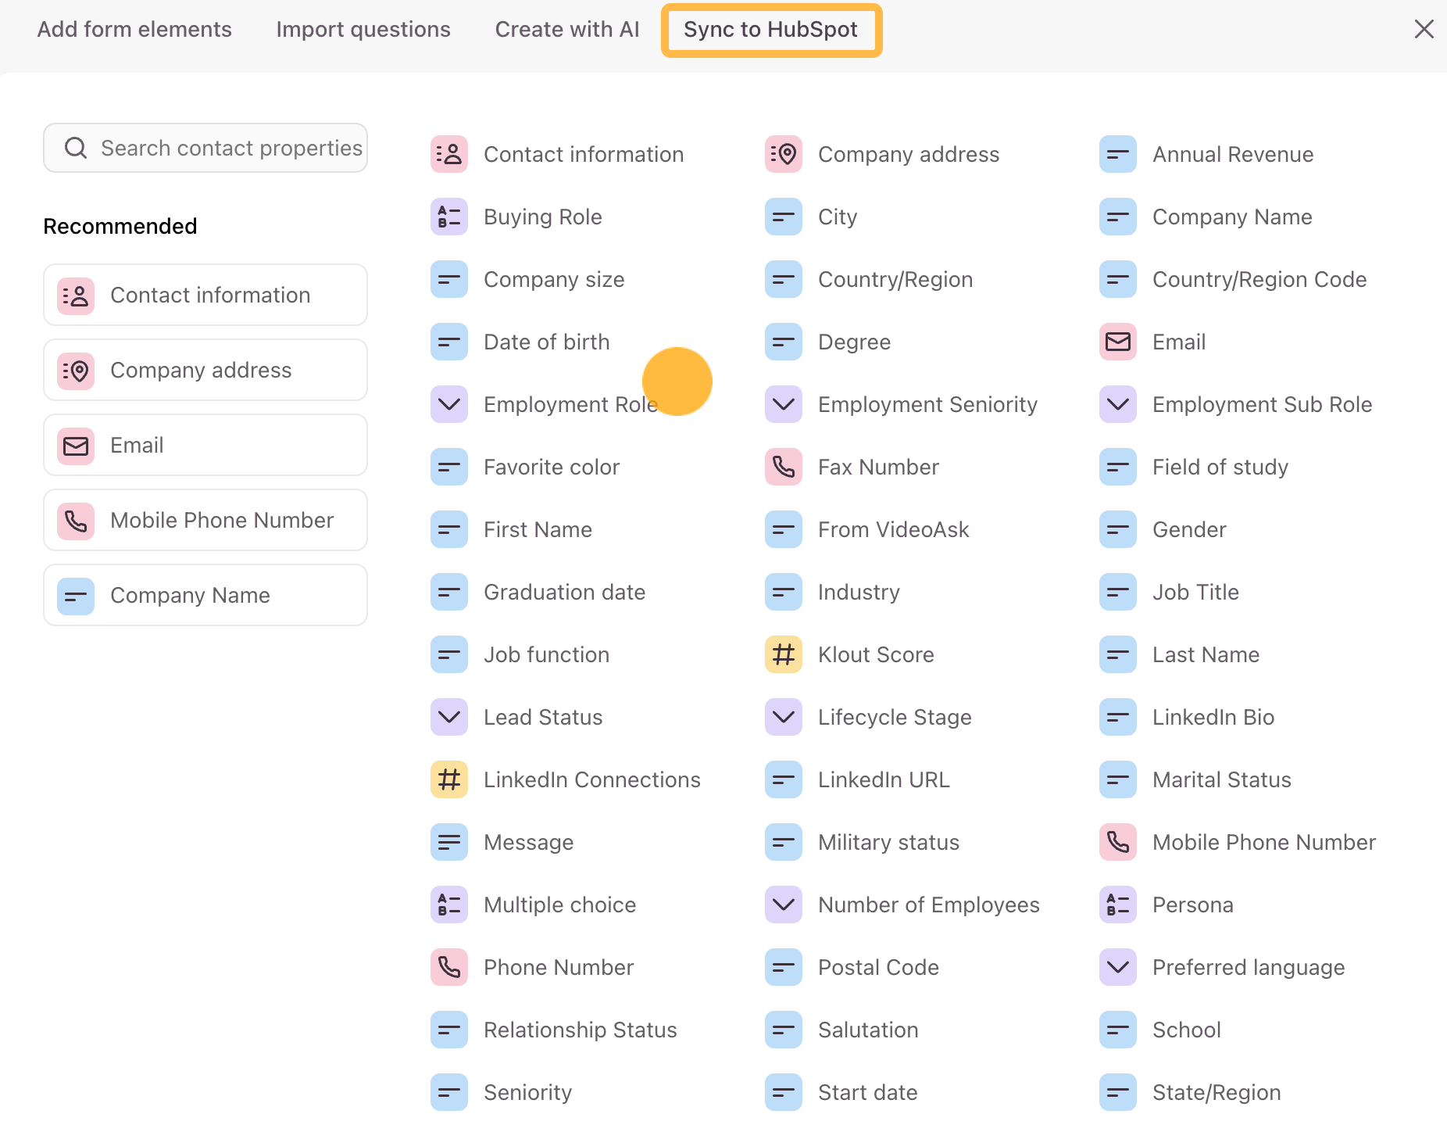
Task: Select the Salutation property
Action: 842,1030
